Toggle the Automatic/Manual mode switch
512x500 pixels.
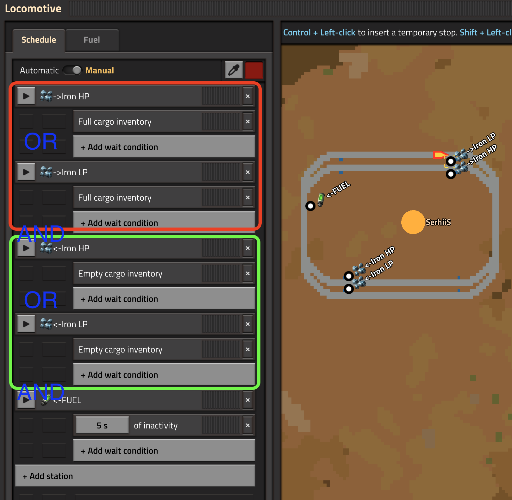coord(72,70)
